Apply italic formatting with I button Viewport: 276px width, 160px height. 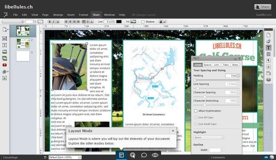pyautogui.click(x=54, y=22)
